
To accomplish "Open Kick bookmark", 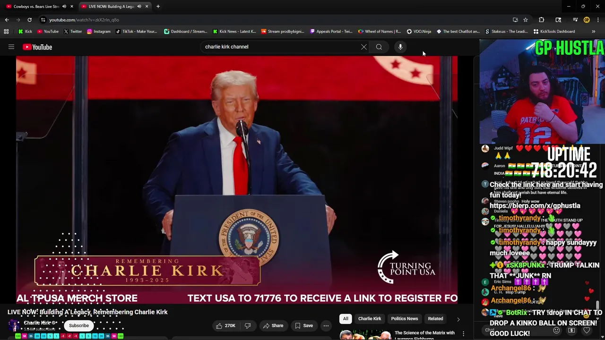I will tap(26, 31).
